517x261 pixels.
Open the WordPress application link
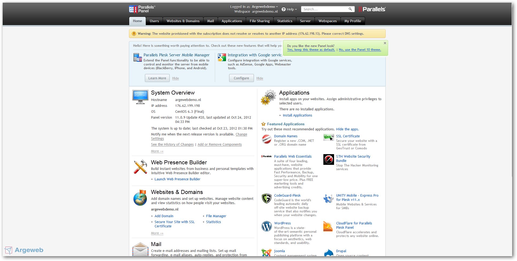[282, 223]
